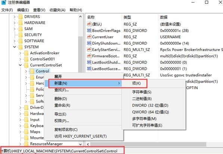223x154 pixels.
Task: Click the Maps key folder icon
Action: (x=26, y=132)
